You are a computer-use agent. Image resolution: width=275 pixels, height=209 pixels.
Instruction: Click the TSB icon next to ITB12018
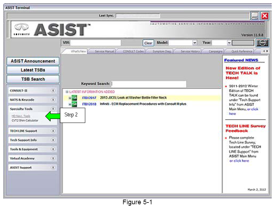coord(74,104)
